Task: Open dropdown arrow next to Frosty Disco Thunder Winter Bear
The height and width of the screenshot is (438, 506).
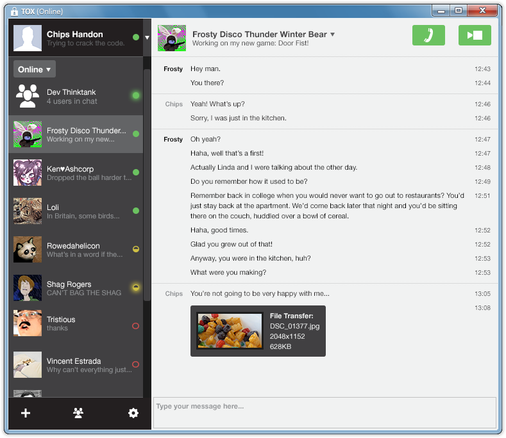Action: point(332,35)
